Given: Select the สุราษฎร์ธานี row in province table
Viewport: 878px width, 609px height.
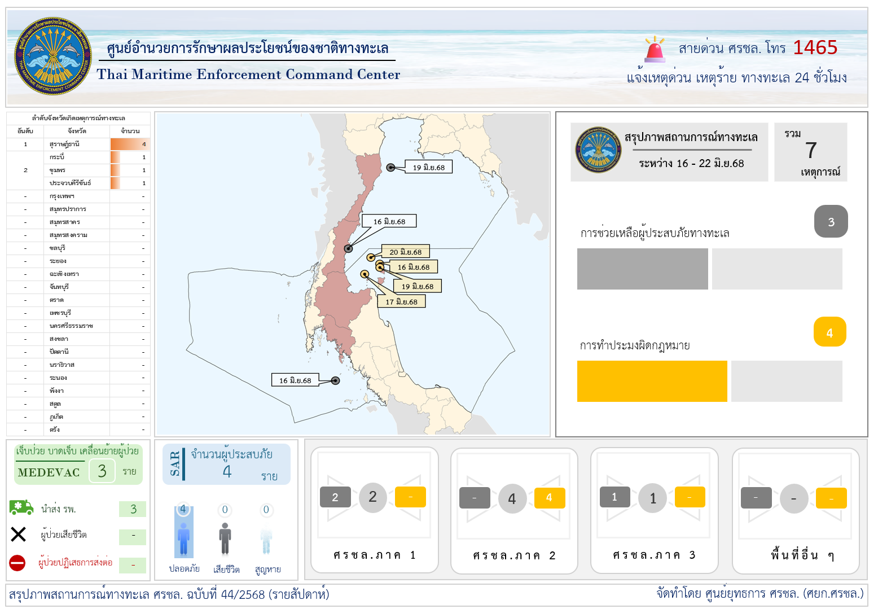Looking at the screenshot, I should (78, 144).
